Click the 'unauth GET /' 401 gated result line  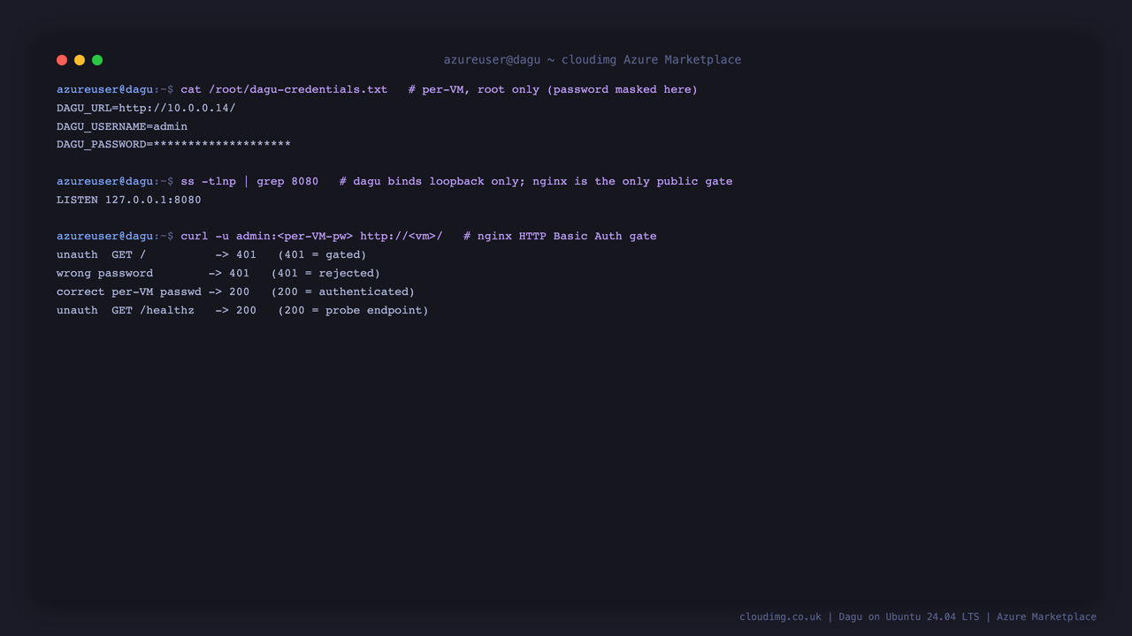(211, 254)
